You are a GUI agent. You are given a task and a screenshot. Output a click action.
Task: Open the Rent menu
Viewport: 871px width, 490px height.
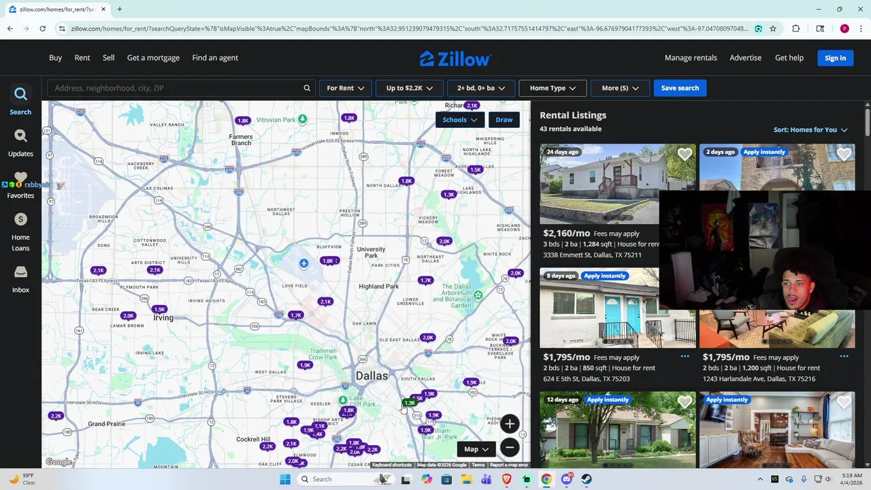tap(82, 58)
